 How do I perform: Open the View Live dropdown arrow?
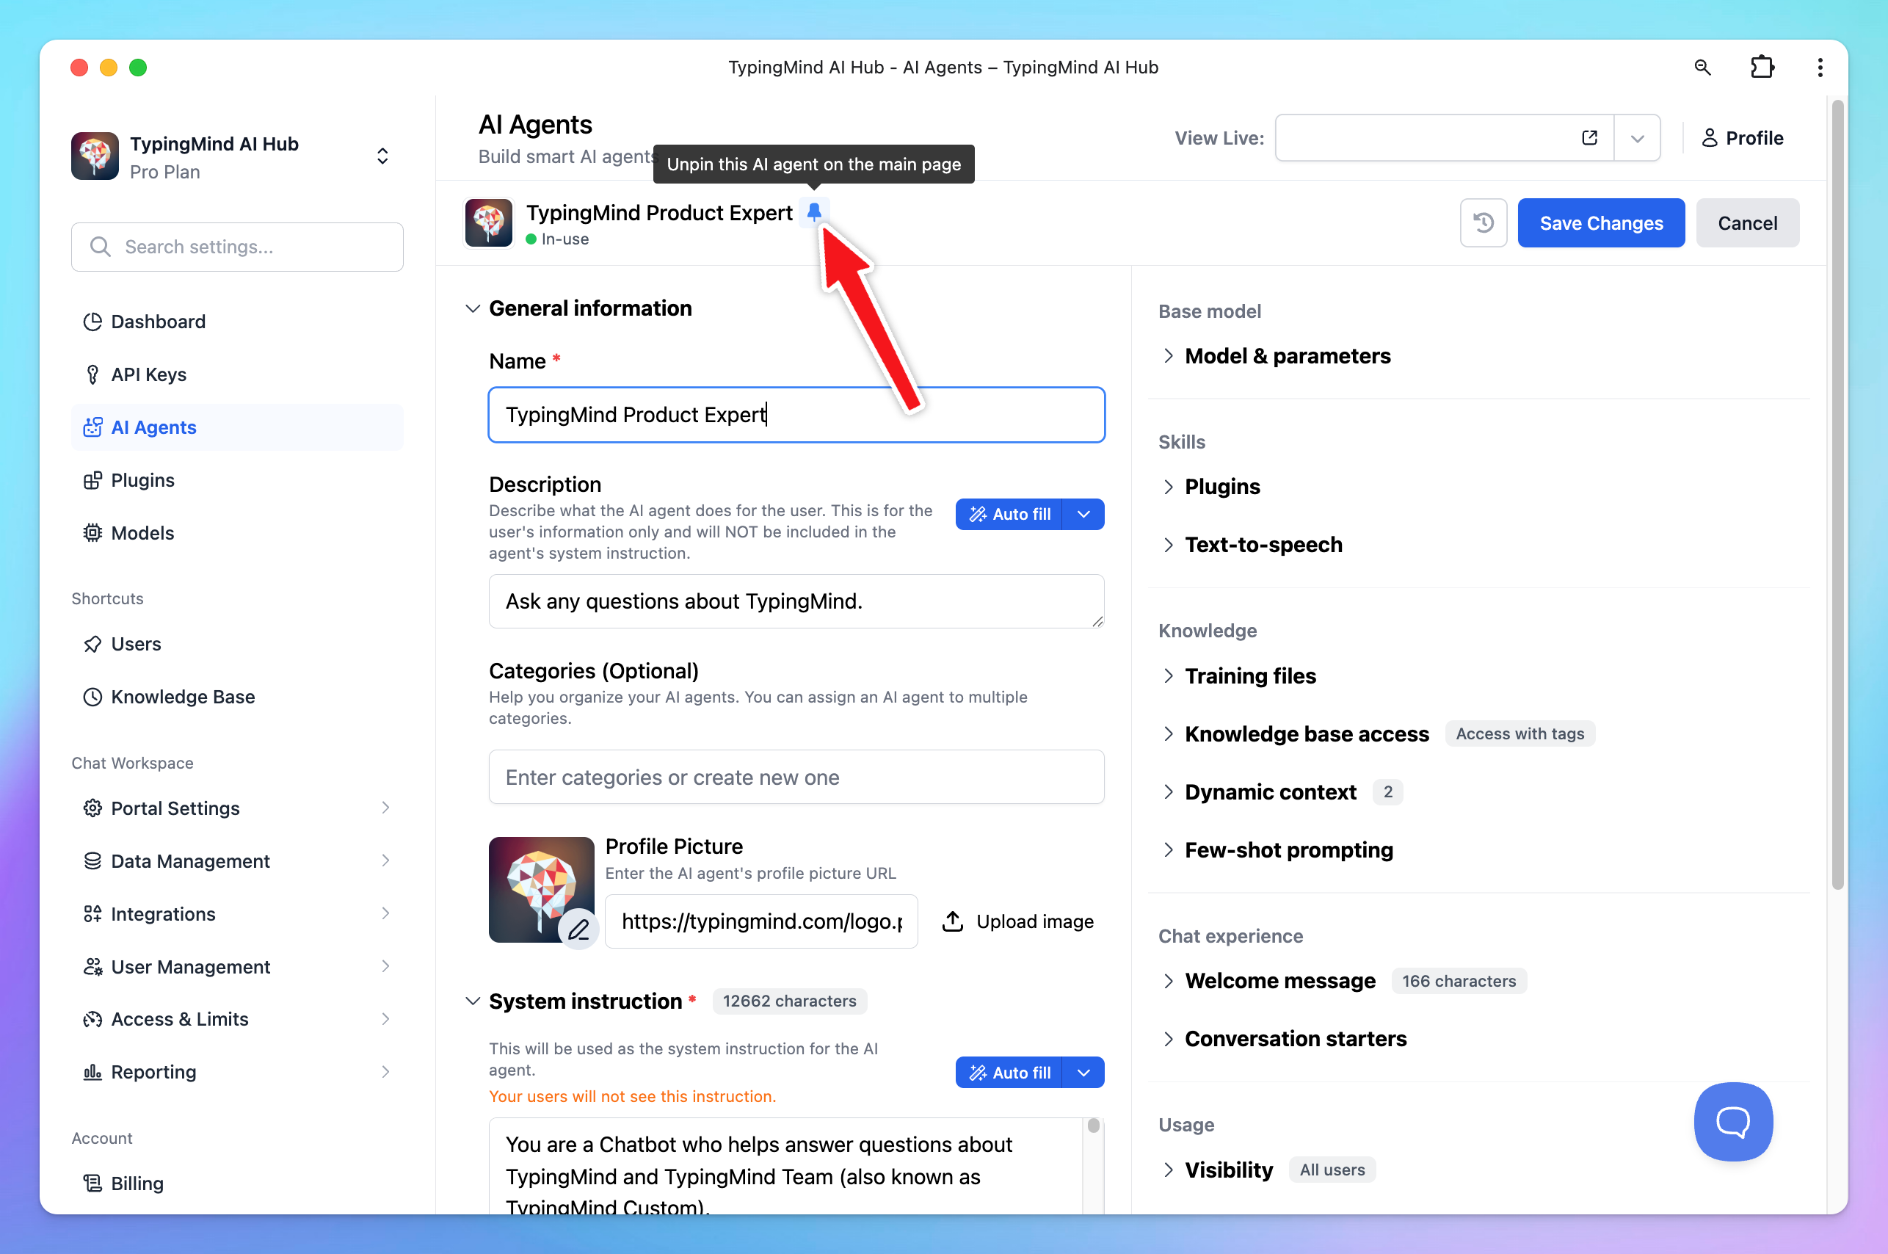(1637, 138)
